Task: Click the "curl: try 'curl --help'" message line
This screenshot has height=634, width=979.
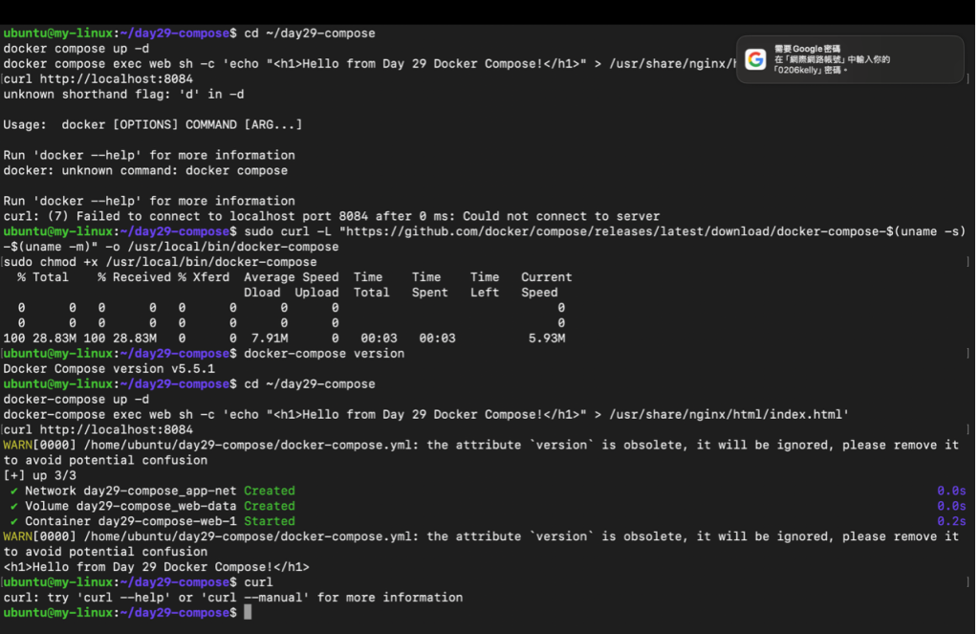Action: 233,598
